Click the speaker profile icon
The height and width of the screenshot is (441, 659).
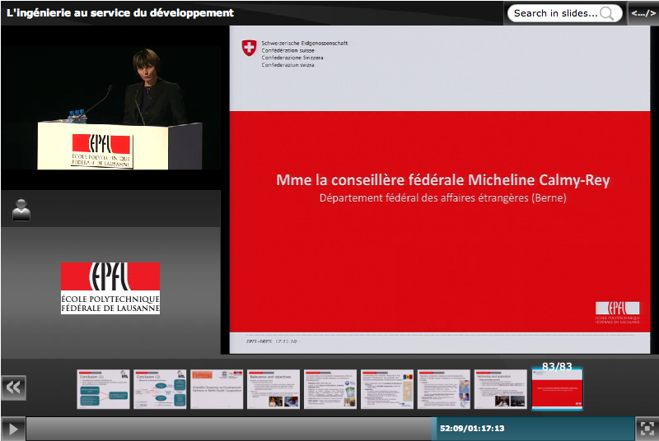(x=21, y=209)
